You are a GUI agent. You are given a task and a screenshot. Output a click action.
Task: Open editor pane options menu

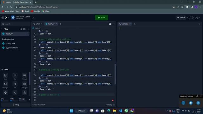[x=114, y=24]
